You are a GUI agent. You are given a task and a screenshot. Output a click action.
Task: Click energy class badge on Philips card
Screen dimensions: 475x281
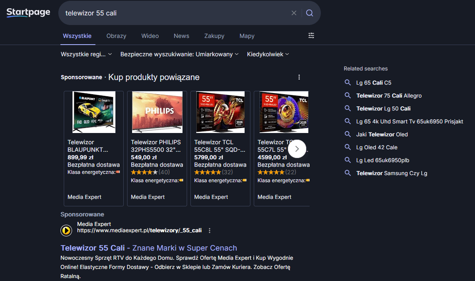point(181,181)
